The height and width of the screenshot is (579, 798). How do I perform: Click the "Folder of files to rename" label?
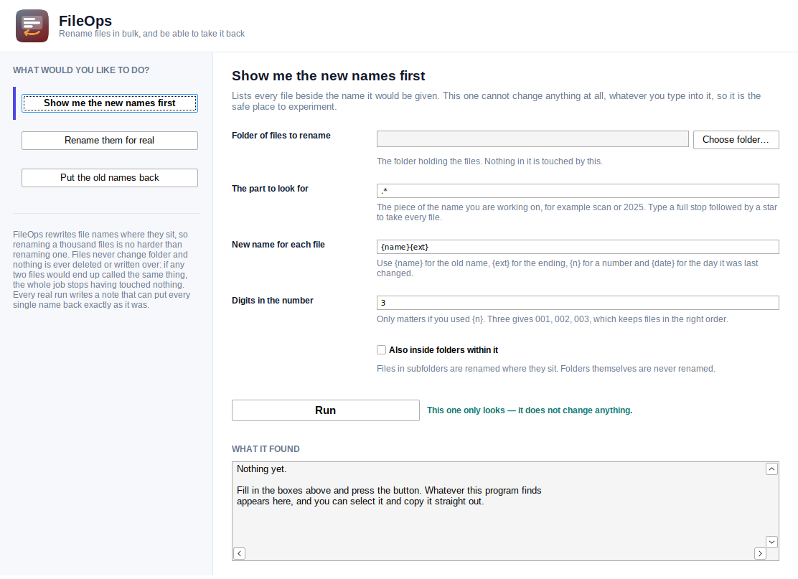[281, 136]
